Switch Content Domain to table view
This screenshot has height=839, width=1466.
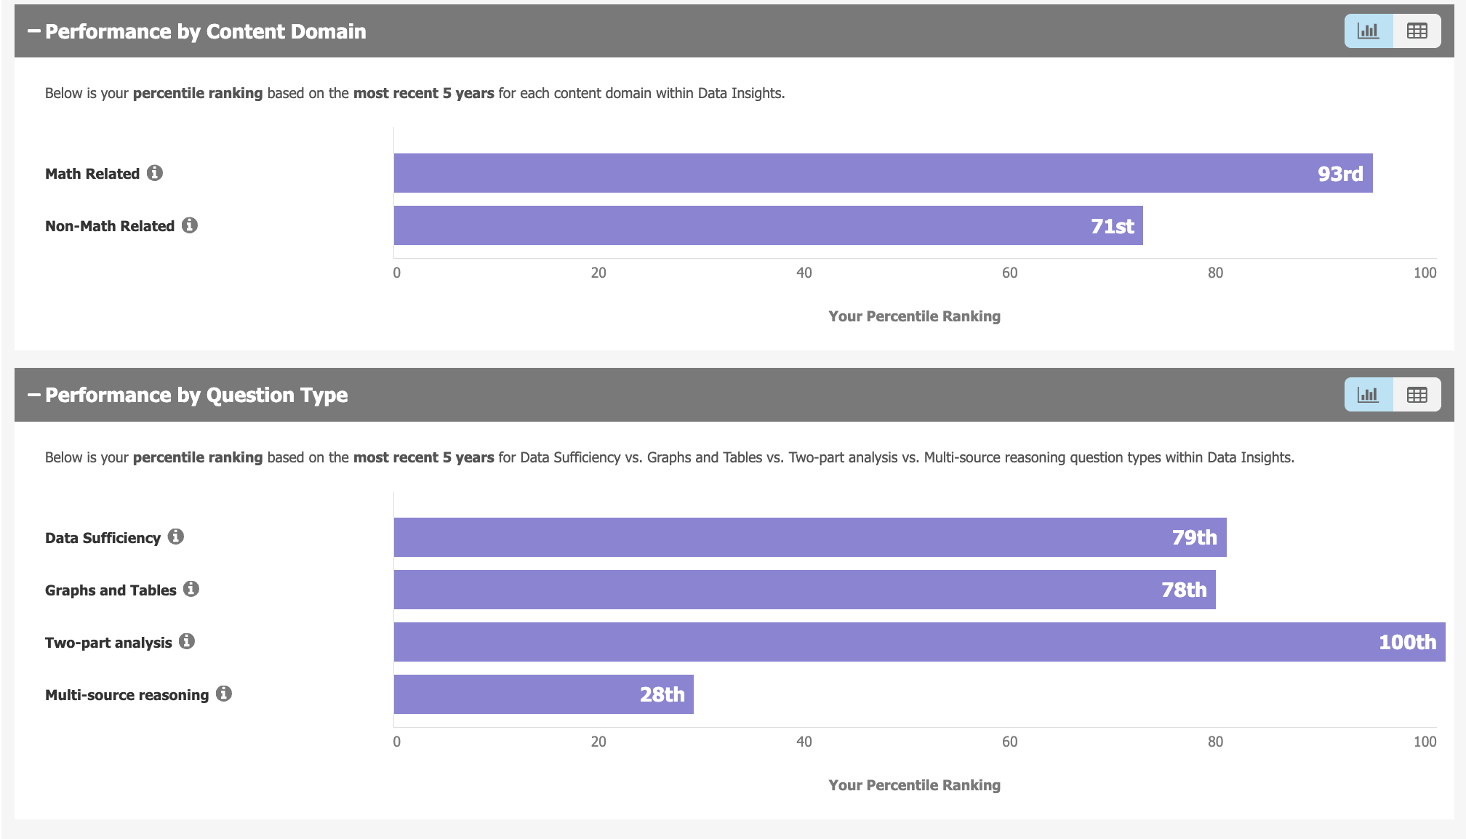[1417, 31]
